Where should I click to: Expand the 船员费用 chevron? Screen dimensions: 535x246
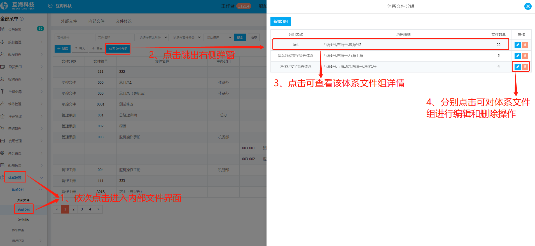point(42,67)
